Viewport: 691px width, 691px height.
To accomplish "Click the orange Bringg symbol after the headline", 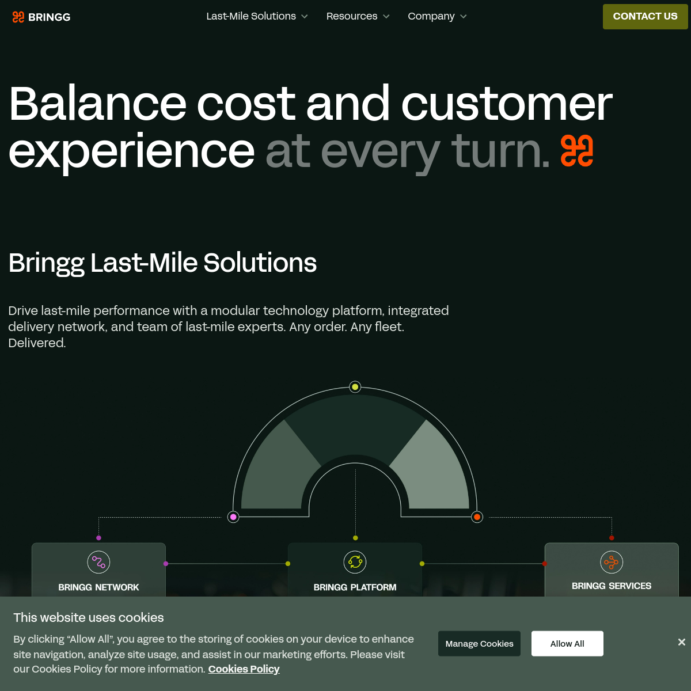I will [577, 151].
